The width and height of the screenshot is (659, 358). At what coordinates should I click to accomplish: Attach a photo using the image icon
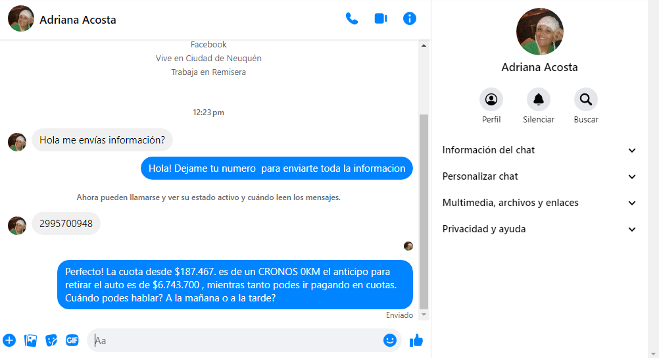point(30,340)
